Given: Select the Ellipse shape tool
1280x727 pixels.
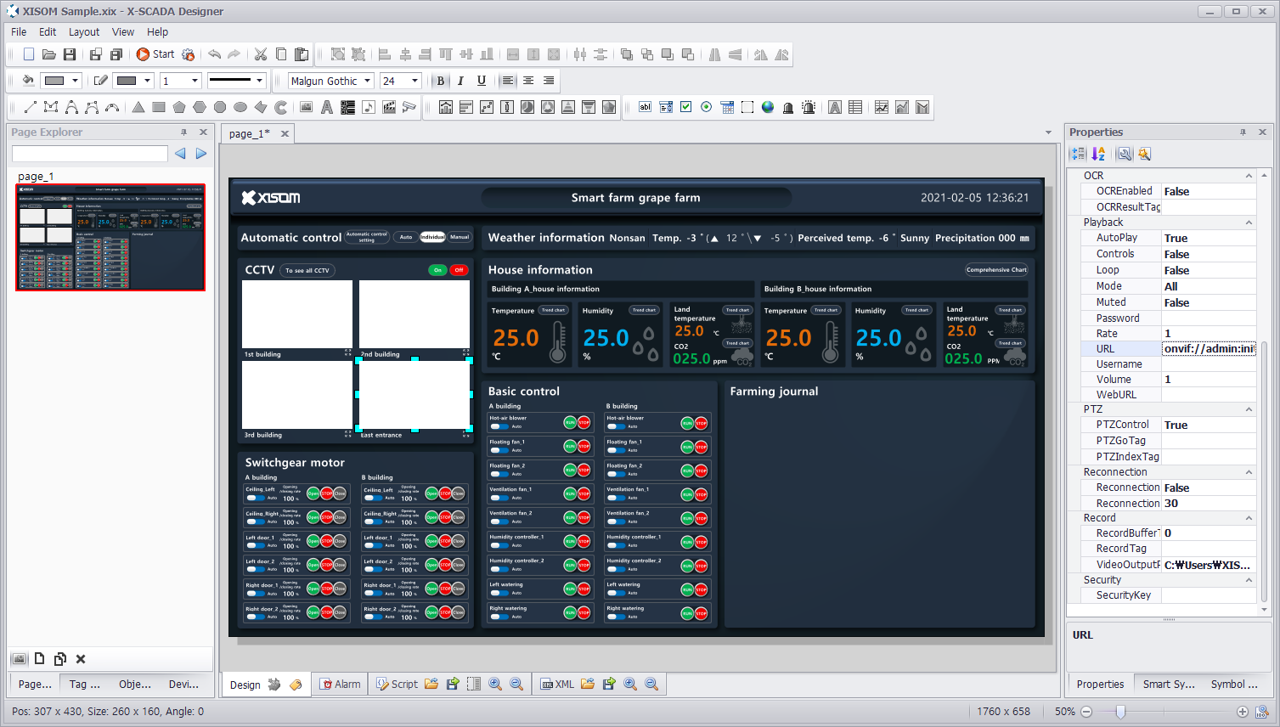Looking at the screenshot, I should [240, 107].
